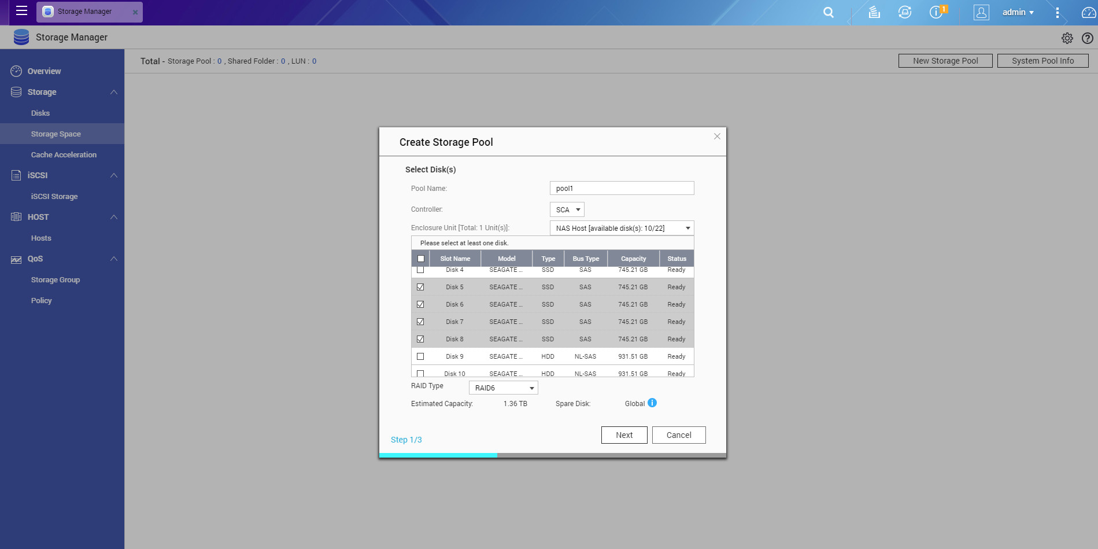The height and width of the screenshot is (549, 1098).
Task: Expand the Enclosure Unit dropdown
Action: [622, 228]
